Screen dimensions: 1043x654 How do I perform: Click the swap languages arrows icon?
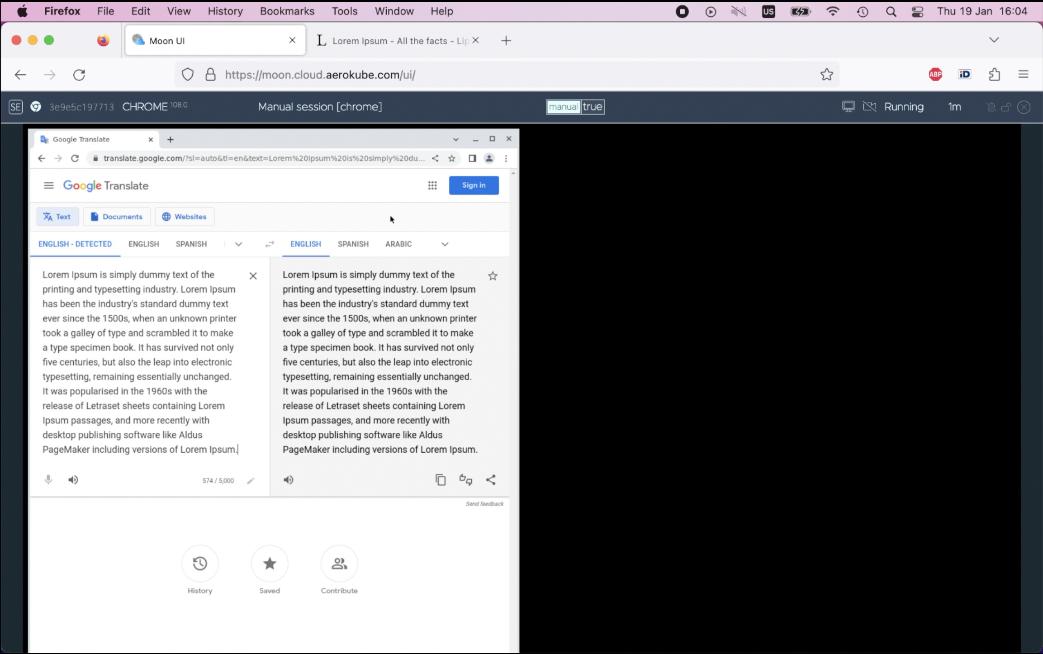(x=270, y=244)
